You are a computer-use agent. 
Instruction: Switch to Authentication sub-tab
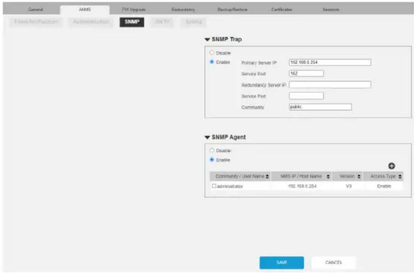click(91, 22)
